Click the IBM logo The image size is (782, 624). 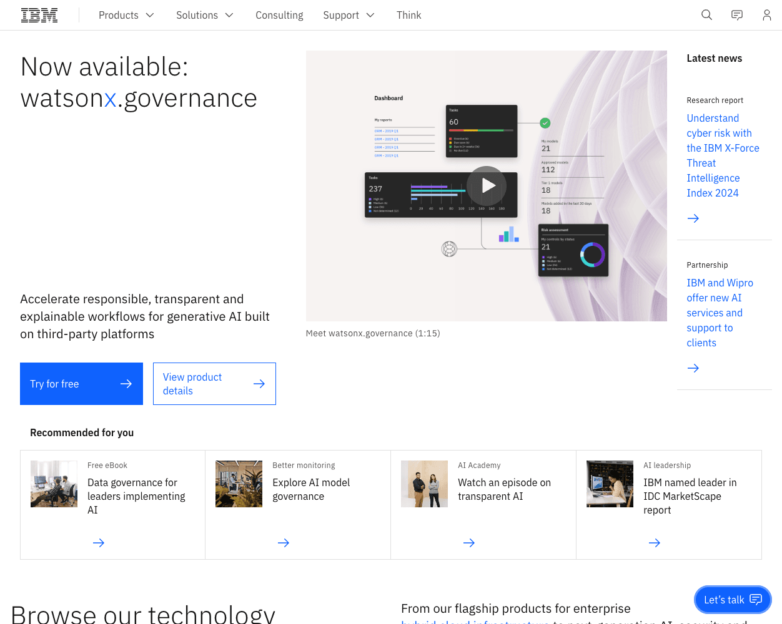[39, 15]
